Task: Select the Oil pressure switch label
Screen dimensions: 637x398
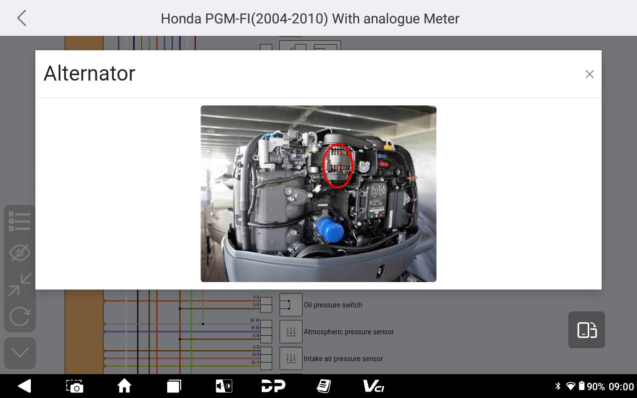Action: 333,305
